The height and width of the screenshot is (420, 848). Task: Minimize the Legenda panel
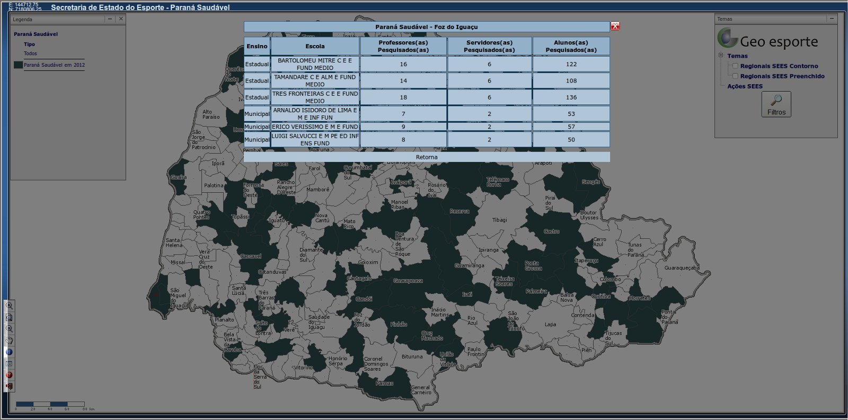point(110,19)
